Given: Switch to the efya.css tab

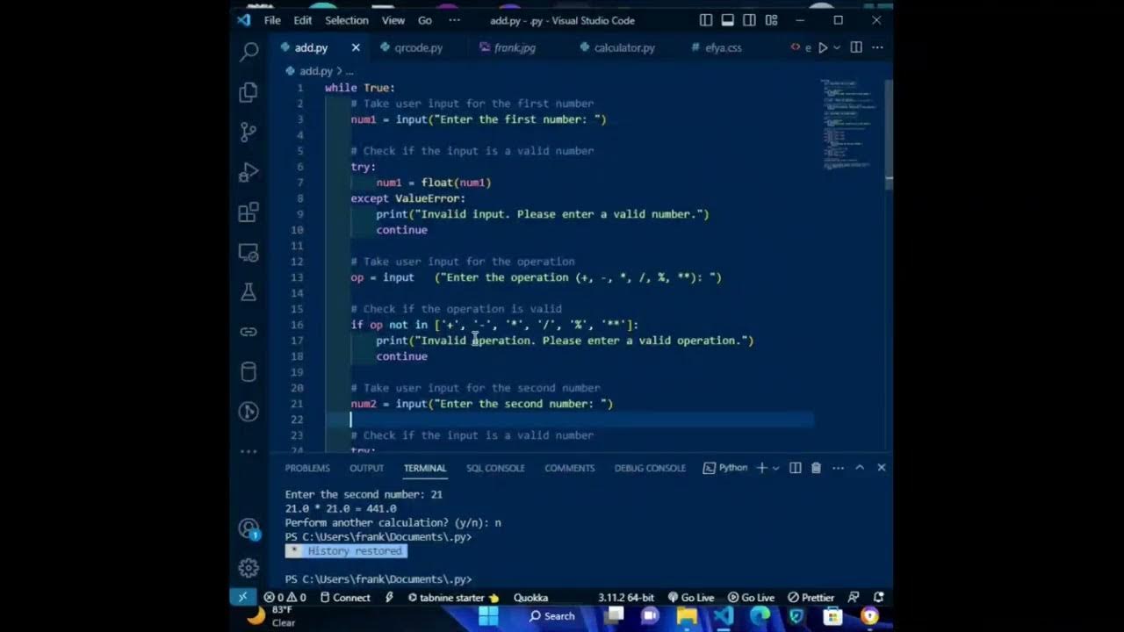Looking at the screenshot, I should [x=724, y=47].
